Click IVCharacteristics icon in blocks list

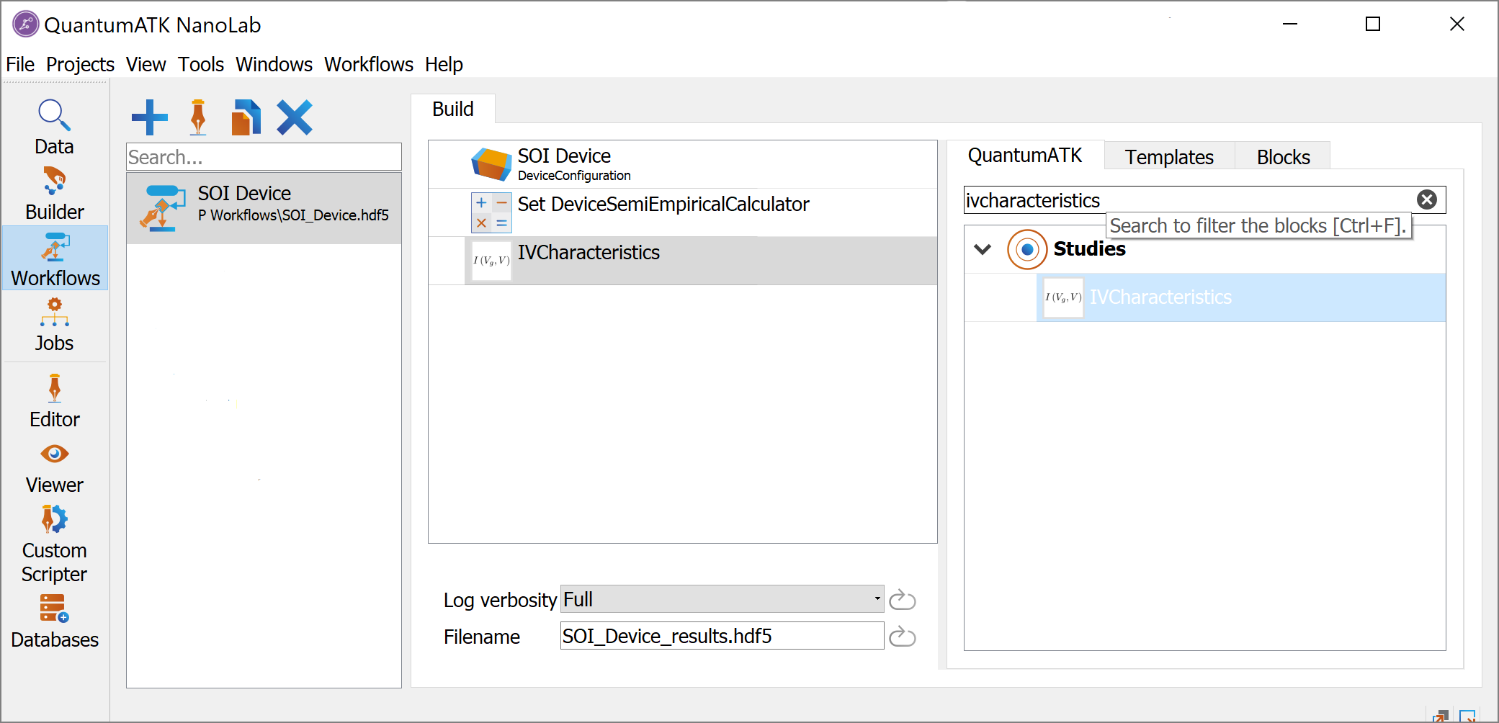[x=1063, y=297]
